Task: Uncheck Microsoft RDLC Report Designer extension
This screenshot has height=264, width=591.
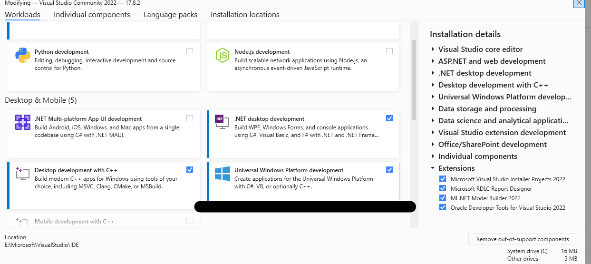Action: coord(443,188)
